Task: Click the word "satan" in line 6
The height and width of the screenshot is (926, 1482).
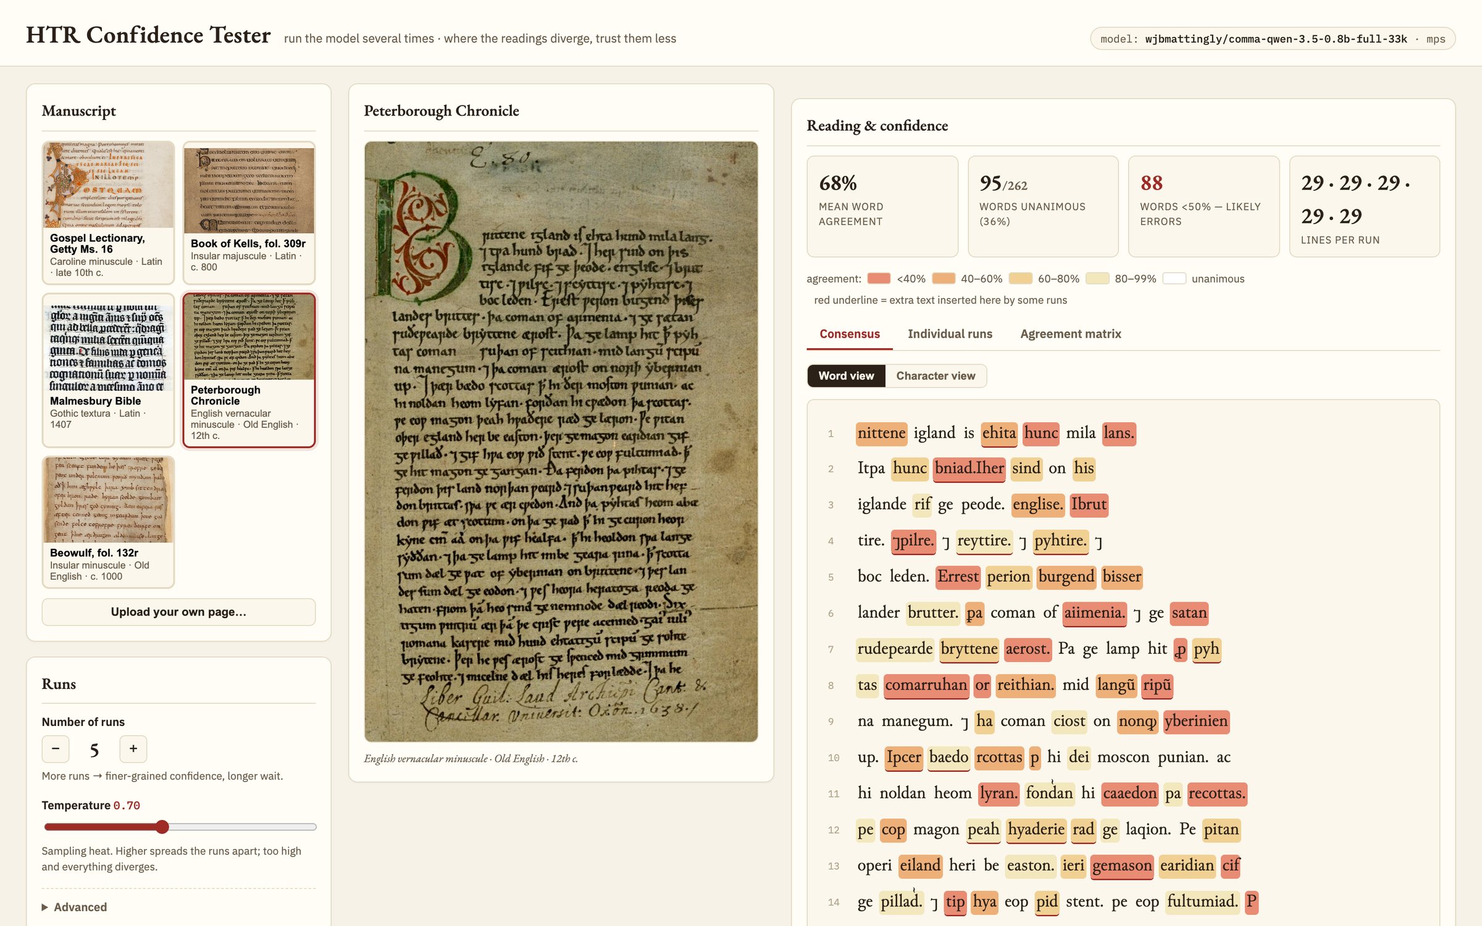Action: 1189,614
